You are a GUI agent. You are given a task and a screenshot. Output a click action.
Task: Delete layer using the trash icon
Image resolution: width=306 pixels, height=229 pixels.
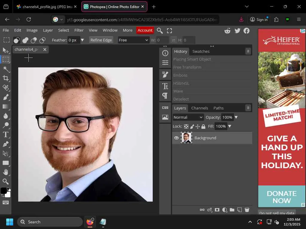pos(247,210)
